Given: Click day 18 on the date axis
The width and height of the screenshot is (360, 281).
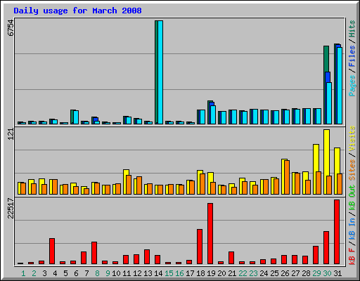Looking at the screenshot, I should click(200, 273).
